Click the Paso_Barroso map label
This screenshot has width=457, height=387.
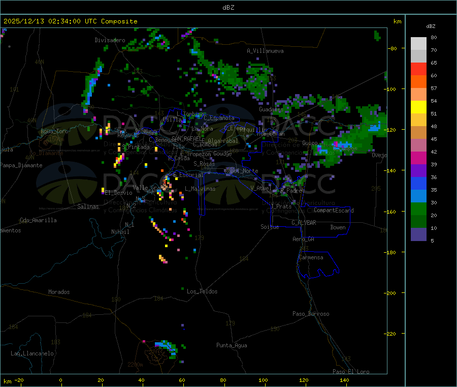pos(311,314)
